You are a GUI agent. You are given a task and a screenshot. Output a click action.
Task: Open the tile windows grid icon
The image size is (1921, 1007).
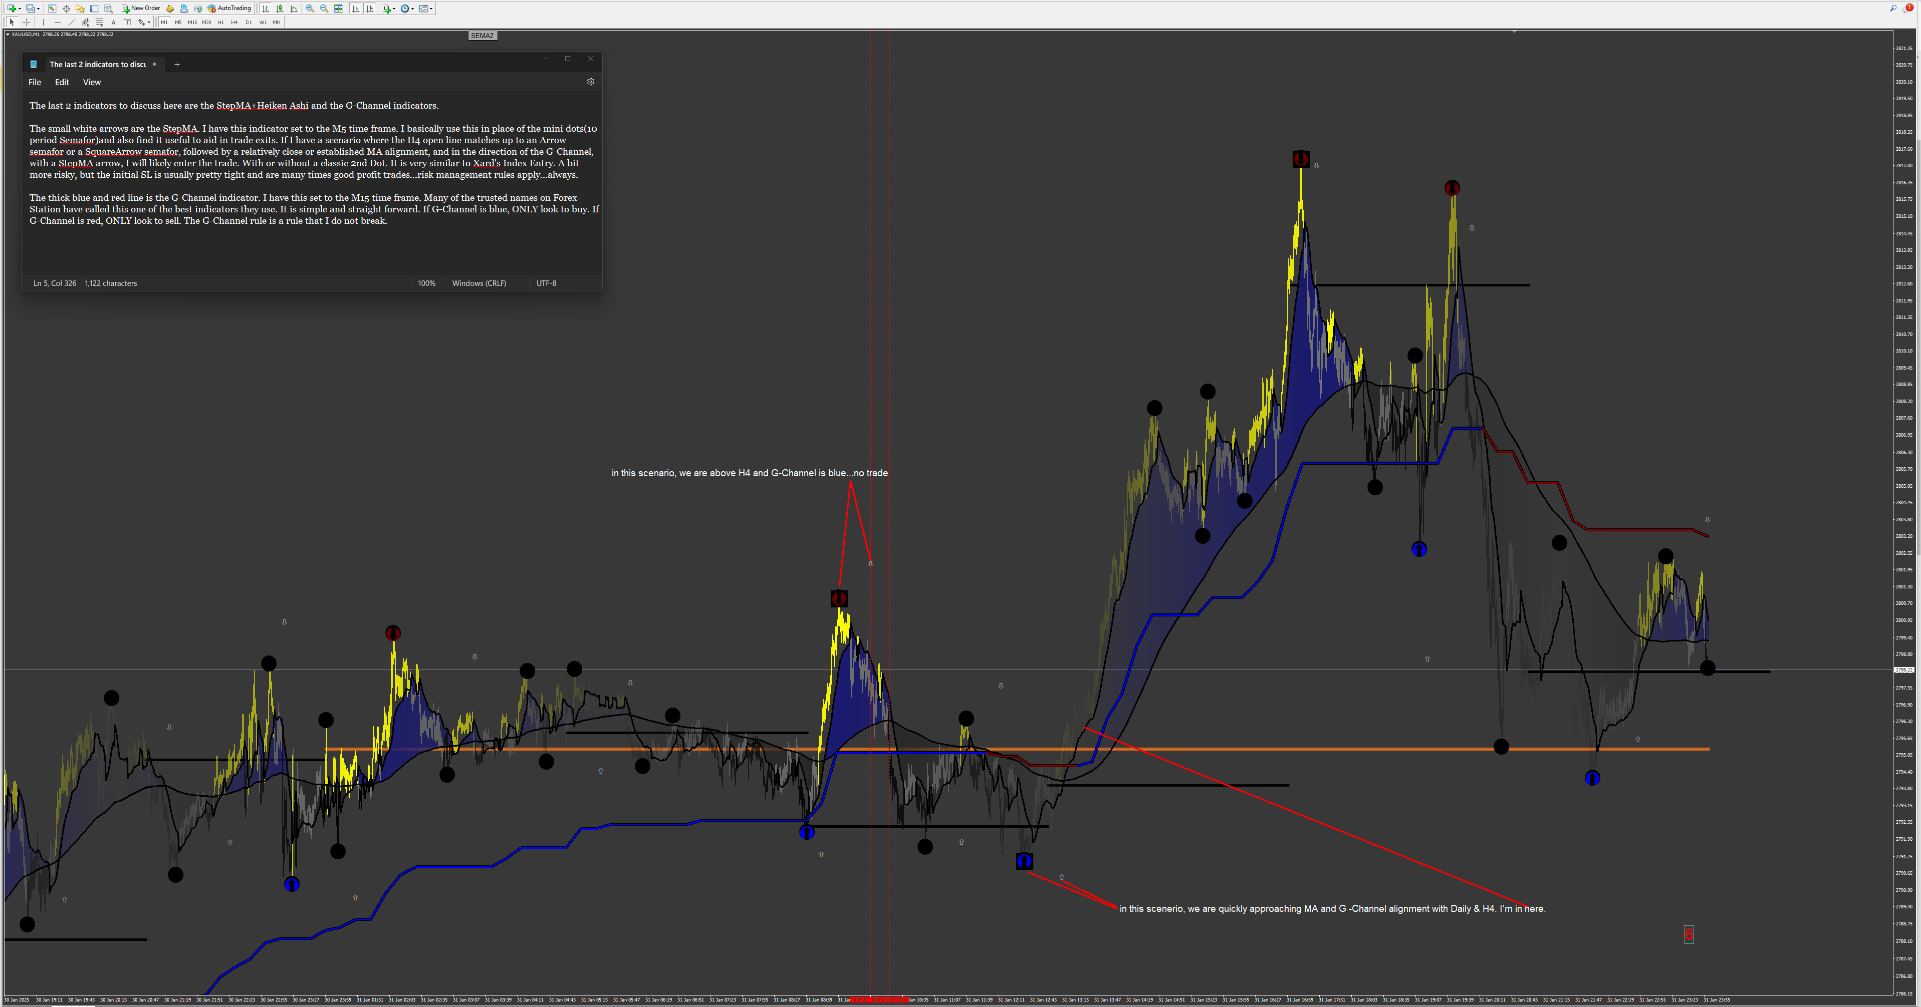(x=338, y=8)
